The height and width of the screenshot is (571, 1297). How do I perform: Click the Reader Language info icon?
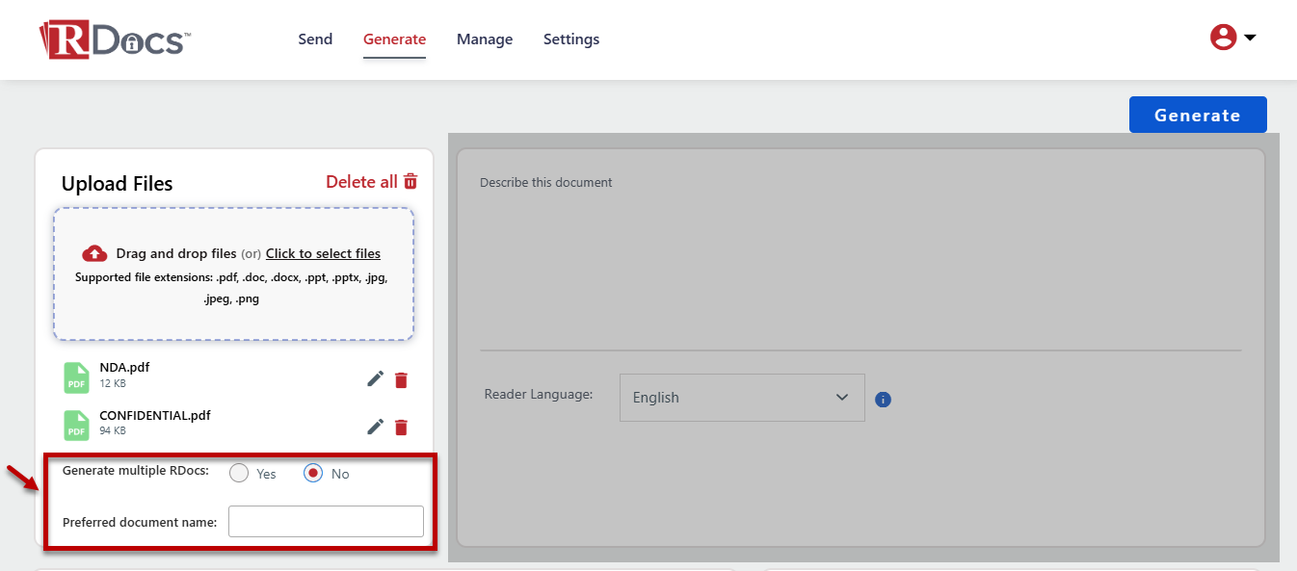[x=884, y=399]
